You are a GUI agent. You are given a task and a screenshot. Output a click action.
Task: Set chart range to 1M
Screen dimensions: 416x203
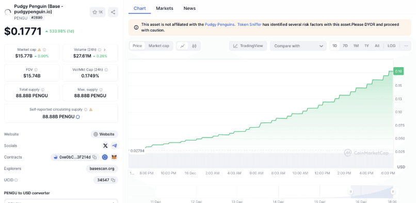click(x=356, y=45)
